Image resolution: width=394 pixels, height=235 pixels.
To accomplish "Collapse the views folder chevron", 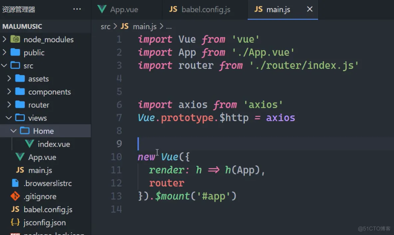I will point(9,117).
